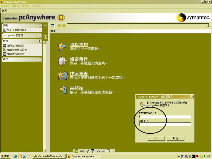Click the orange quick launch icon
212x159 pixels.
[x=20, y=156]
